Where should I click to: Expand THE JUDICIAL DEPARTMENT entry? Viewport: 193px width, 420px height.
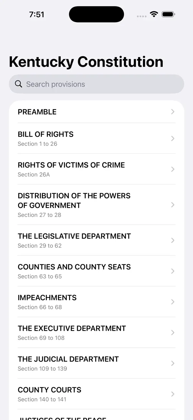pos(97,363)
